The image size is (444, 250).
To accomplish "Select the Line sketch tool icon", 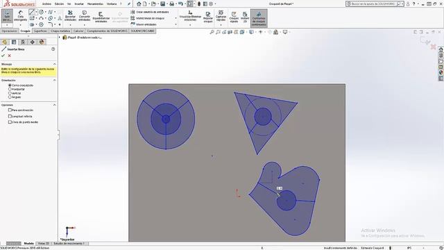I will click(x=32, y=12).
